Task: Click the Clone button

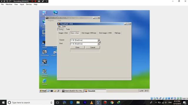Action: click(77, 47)
